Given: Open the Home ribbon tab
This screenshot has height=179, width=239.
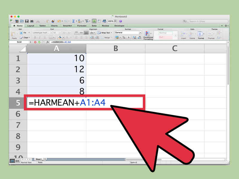Looking at the screenshot, I should (18, 26).
